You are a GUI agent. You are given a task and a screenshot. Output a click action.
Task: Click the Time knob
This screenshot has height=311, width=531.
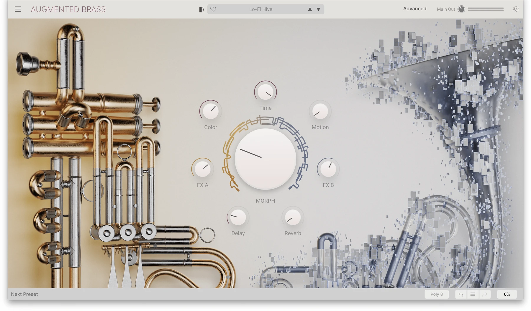265,92
